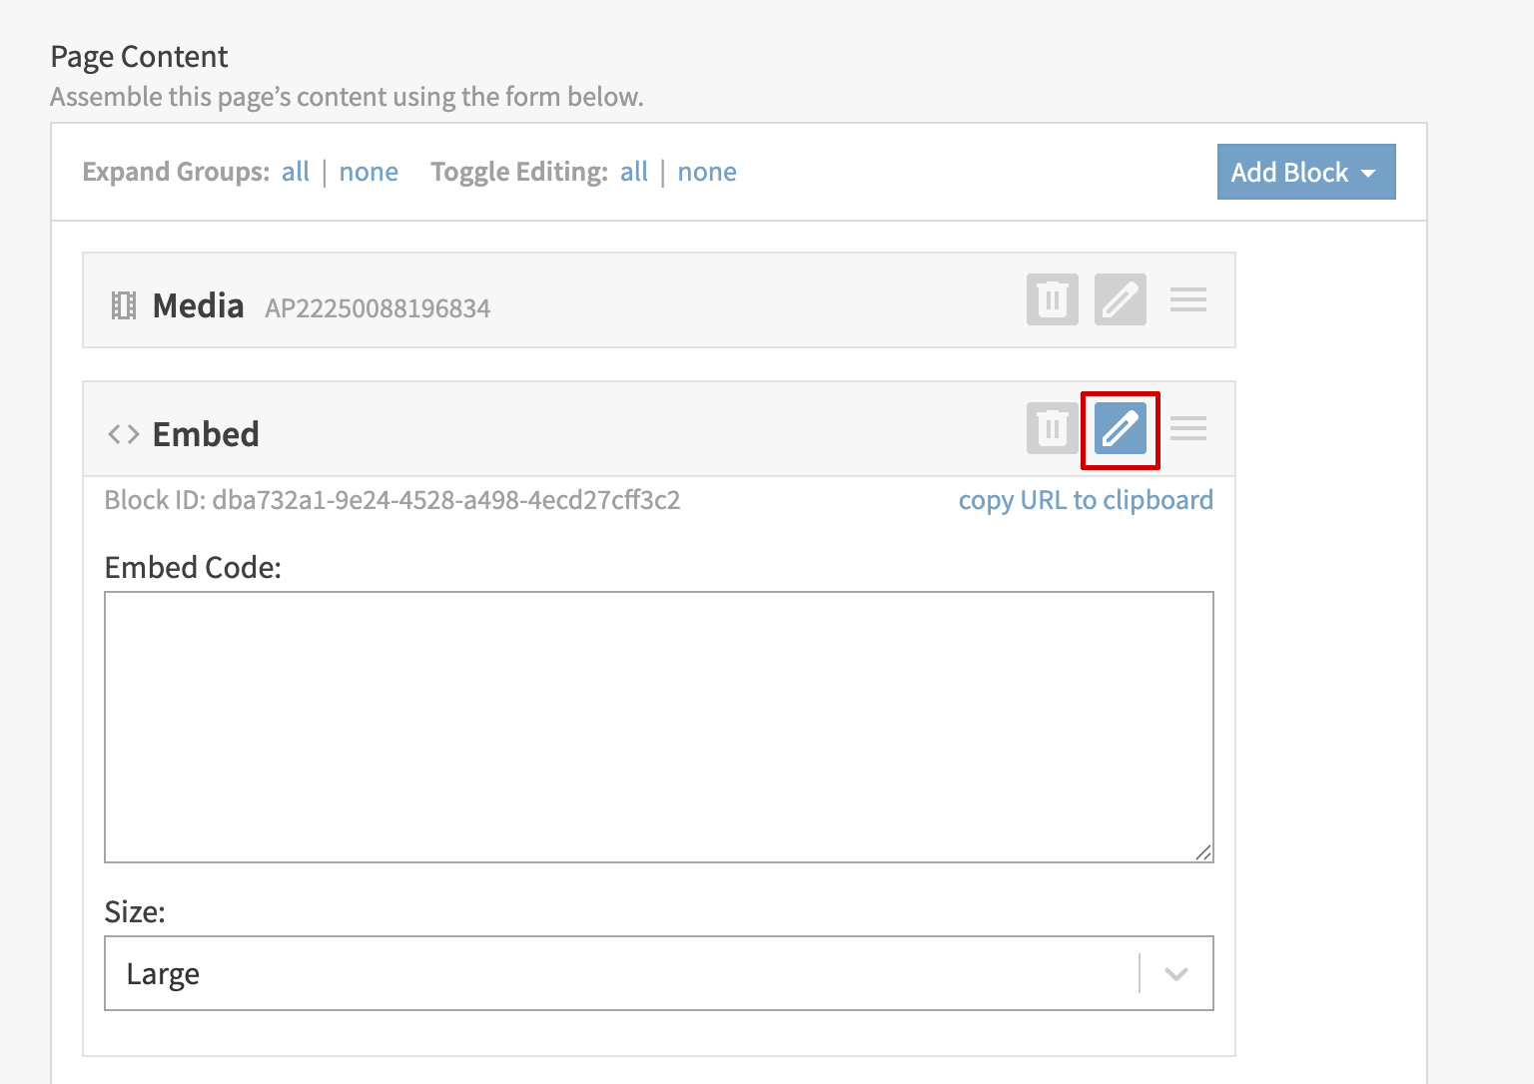Open the Add Block dropdown
This screenshot has height=1084, width=1534.
(x=1305, y=172)
